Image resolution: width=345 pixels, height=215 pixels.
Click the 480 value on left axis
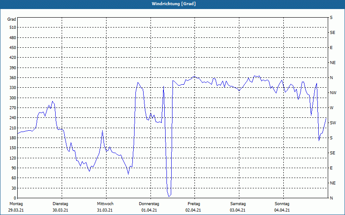tap(13, 37)
